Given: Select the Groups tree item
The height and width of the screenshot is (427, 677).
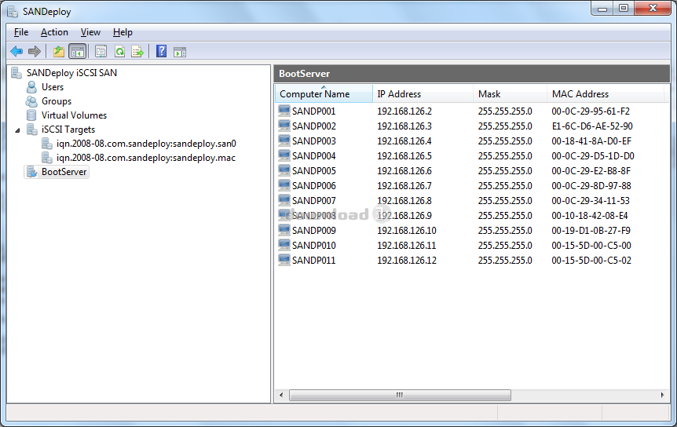Looking at the screenshot, I should click(57, 101).
